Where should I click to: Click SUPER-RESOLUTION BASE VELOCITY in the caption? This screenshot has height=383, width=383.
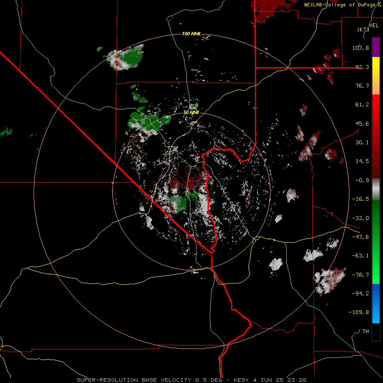(135, 380)
